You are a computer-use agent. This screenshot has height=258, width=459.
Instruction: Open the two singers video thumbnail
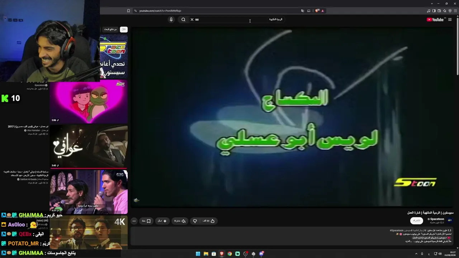[89, 192]
